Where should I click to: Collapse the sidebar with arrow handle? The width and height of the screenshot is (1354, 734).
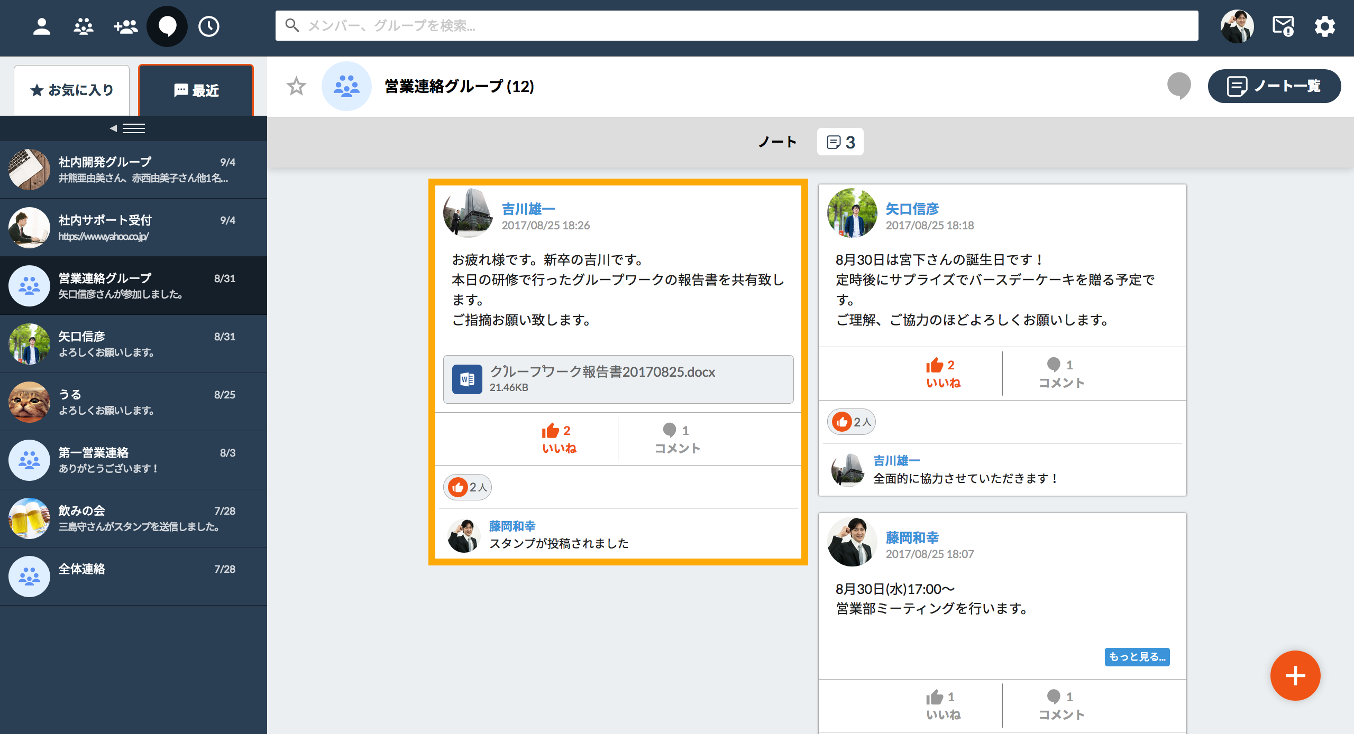tap(127, 128)
